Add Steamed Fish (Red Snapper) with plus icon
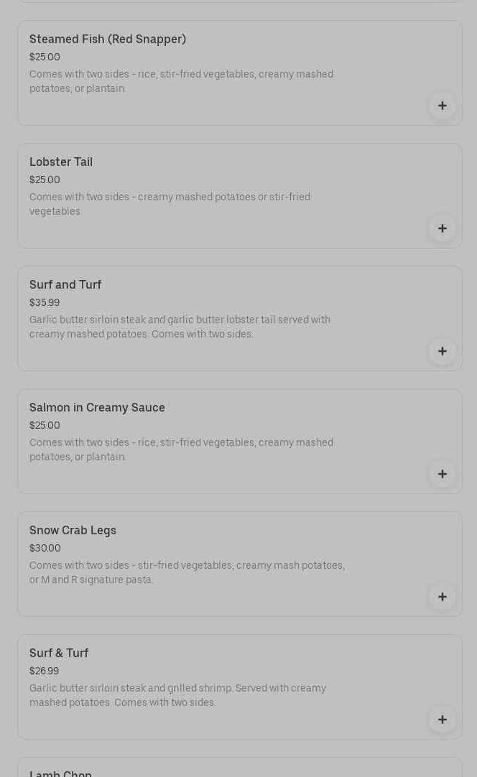Image resolution: width=477 pixels, height=777 pixels. coord(443,106)
